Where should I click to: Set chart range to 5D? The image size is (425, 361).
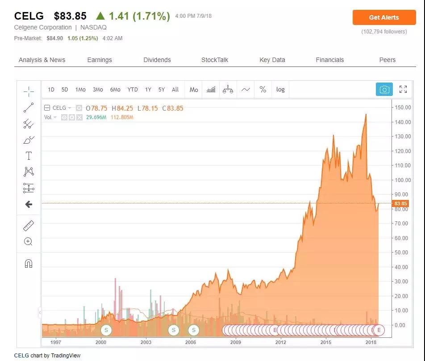(x=64, y=89)
